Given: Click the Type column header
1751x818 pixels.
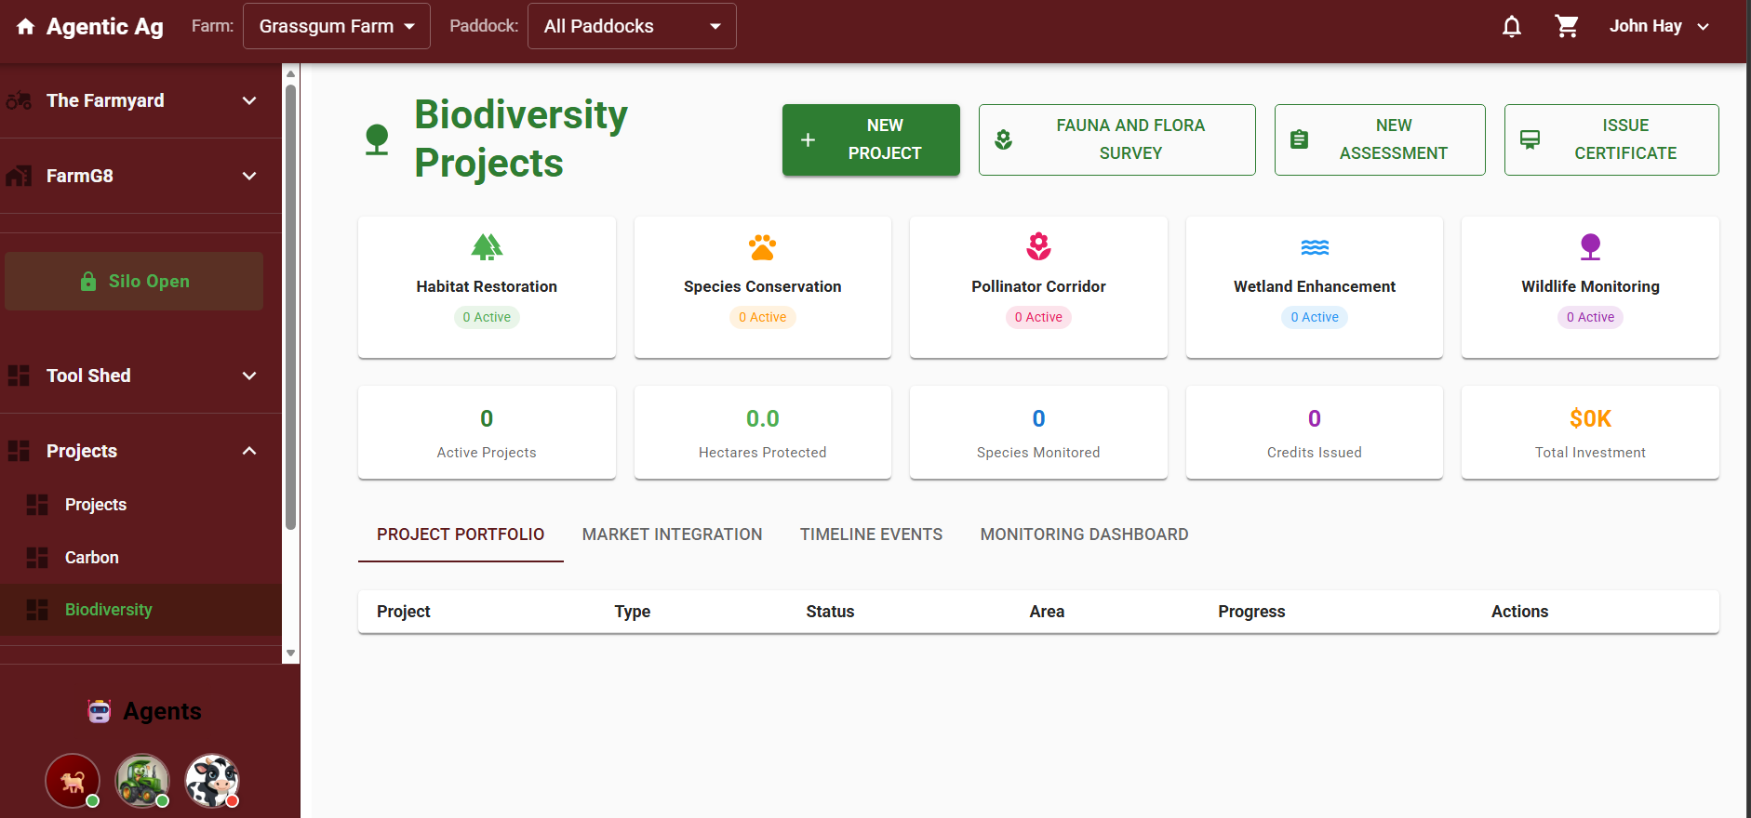Looking at the screenshot, I should [x=633, y=612].
